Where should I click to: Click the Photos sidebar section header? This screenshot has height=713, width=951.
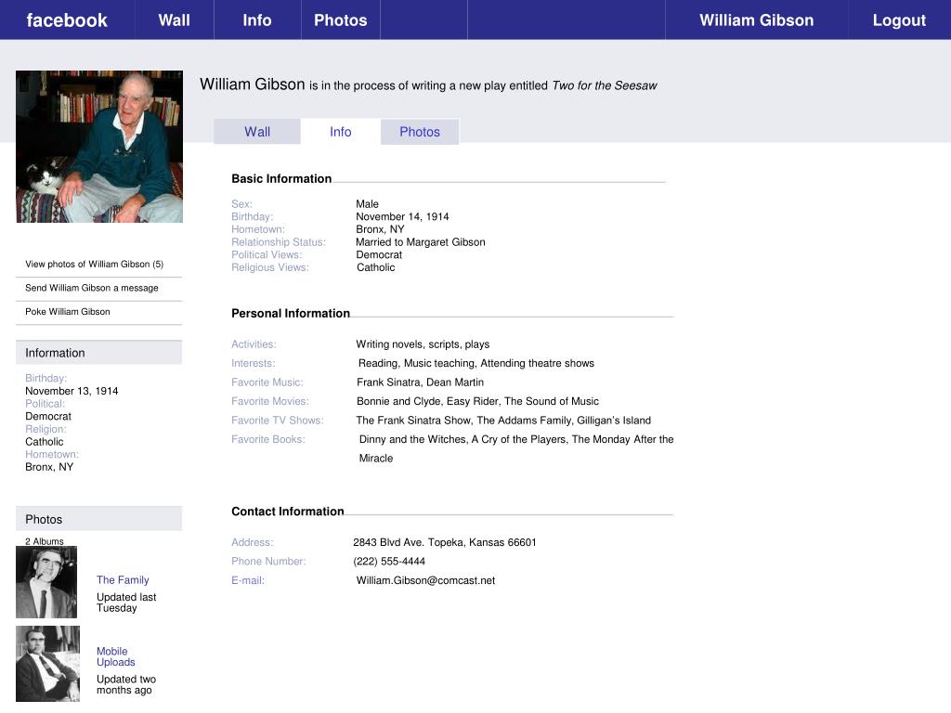point(98,519)
